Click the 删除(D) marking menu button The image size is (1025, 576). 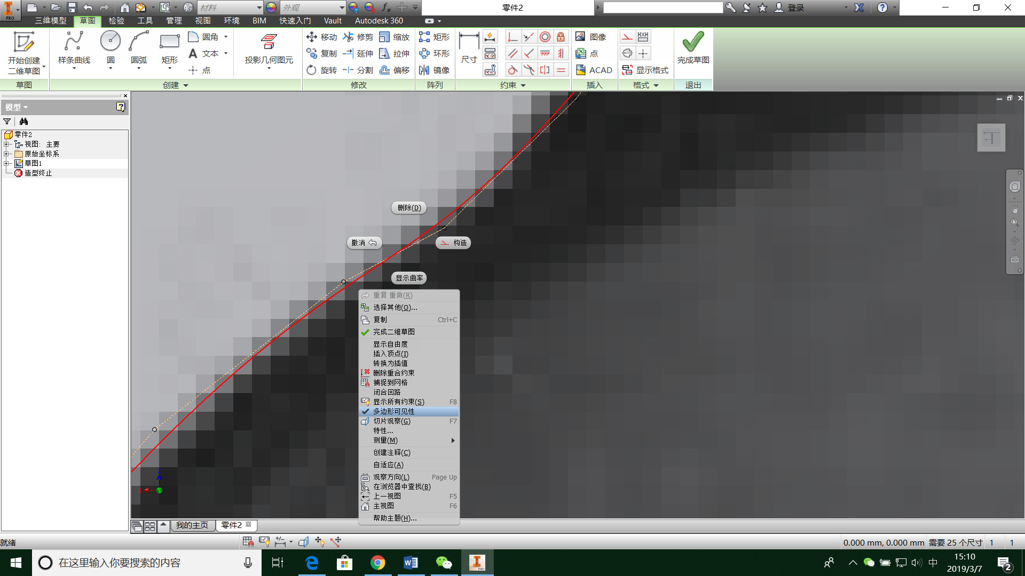(x=409, y=208)
